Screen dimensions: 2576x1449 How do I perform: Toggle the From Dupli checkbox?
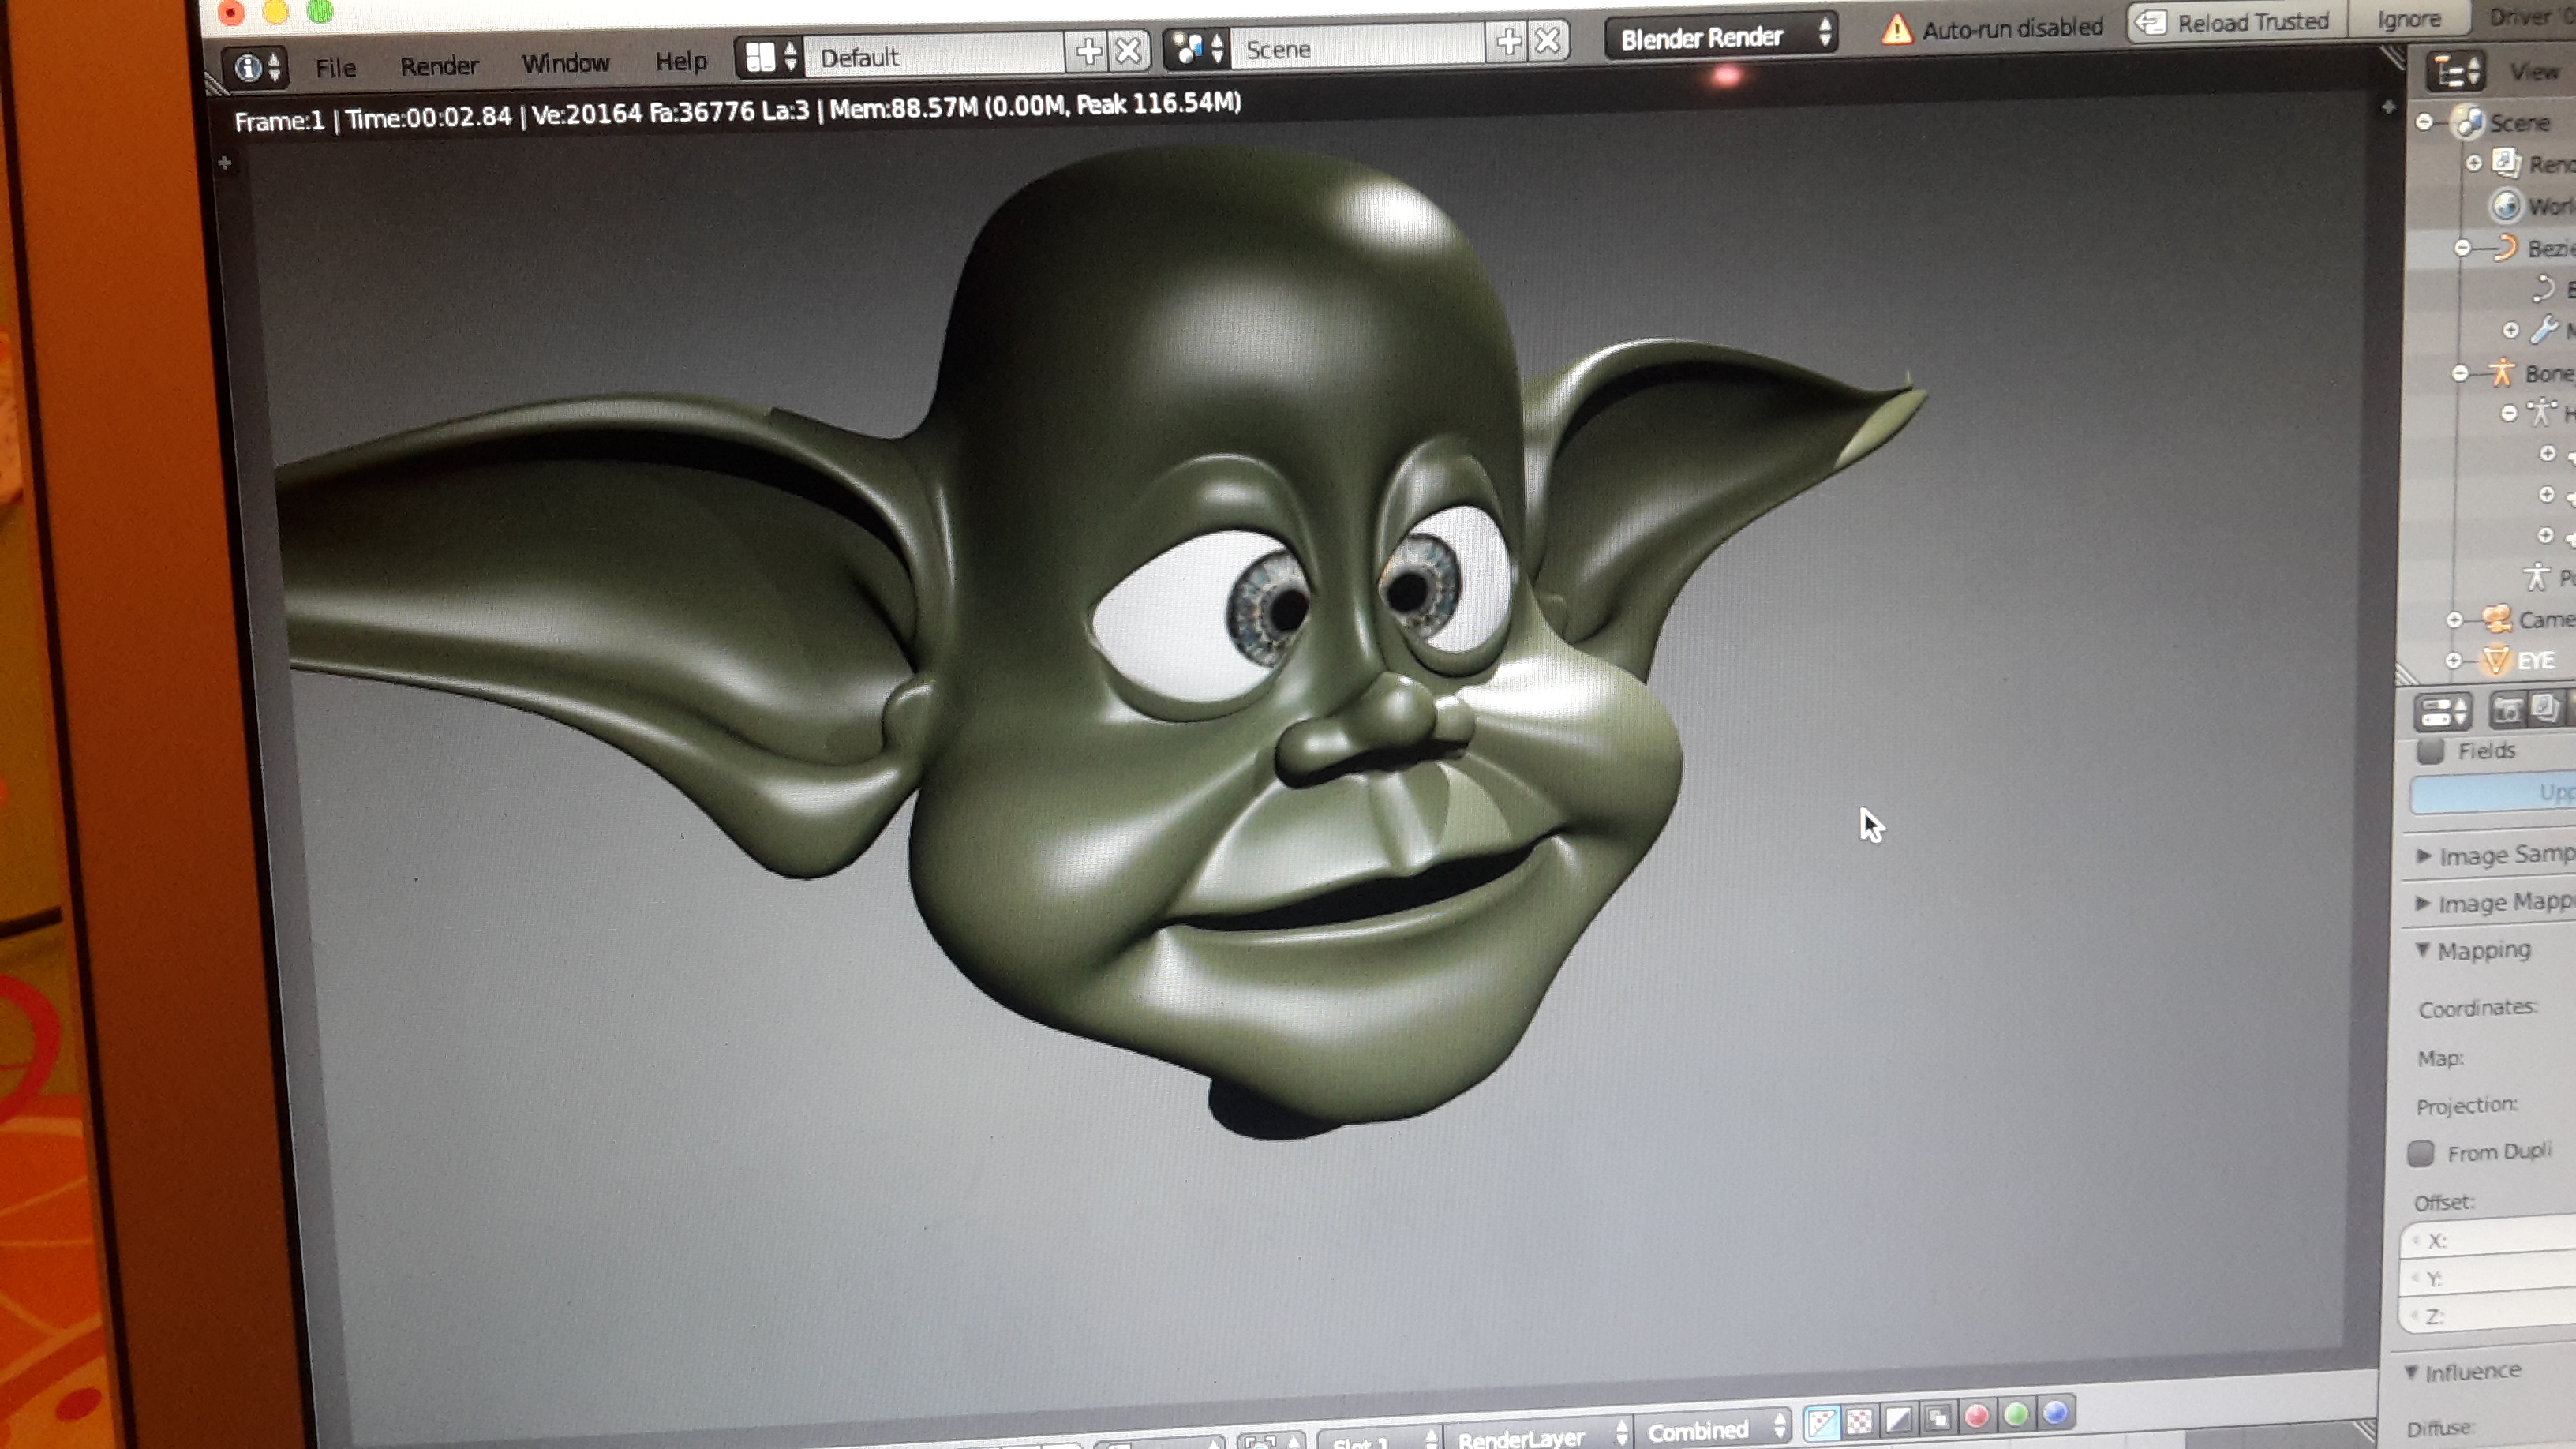2421,1153
